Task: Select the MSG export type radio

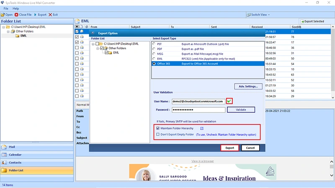Action: [x=154, y=54]
